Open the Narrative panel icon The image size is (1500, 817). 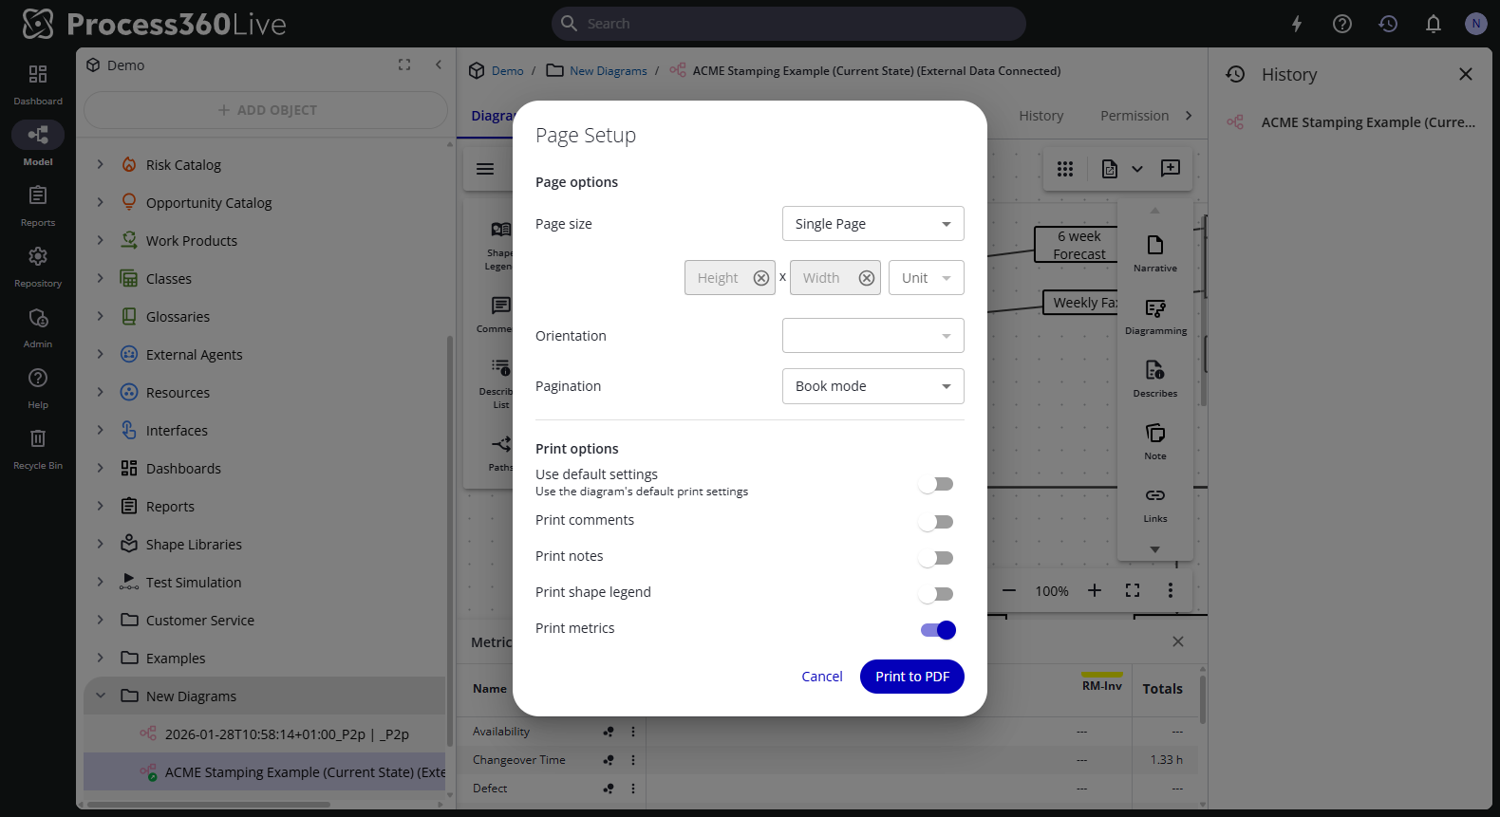[1155, 253]
